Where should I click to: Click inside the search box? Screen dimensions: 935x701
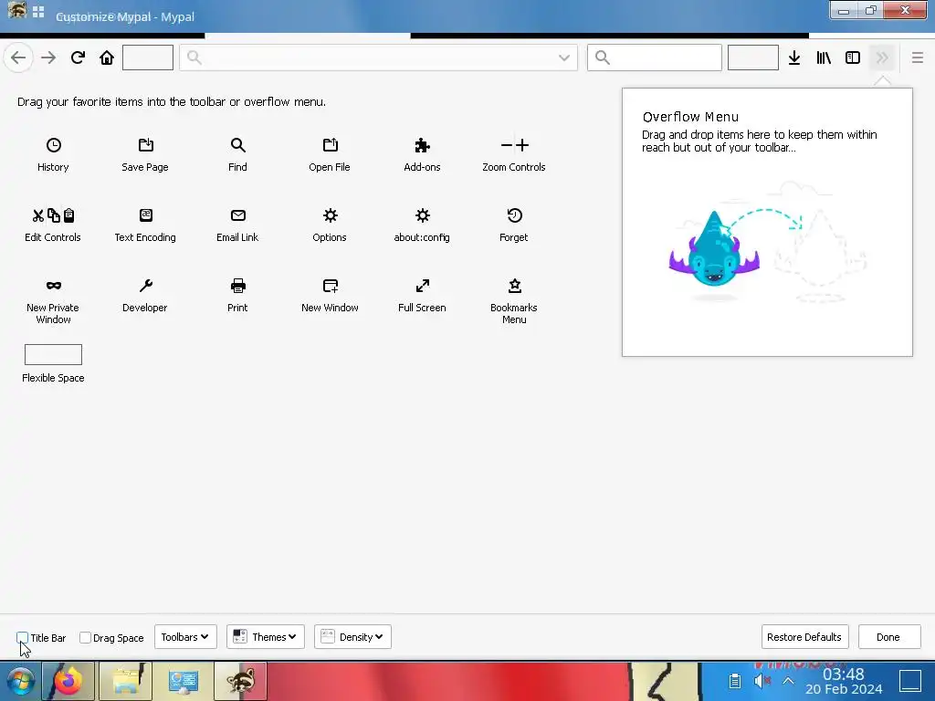coord(654,58)
